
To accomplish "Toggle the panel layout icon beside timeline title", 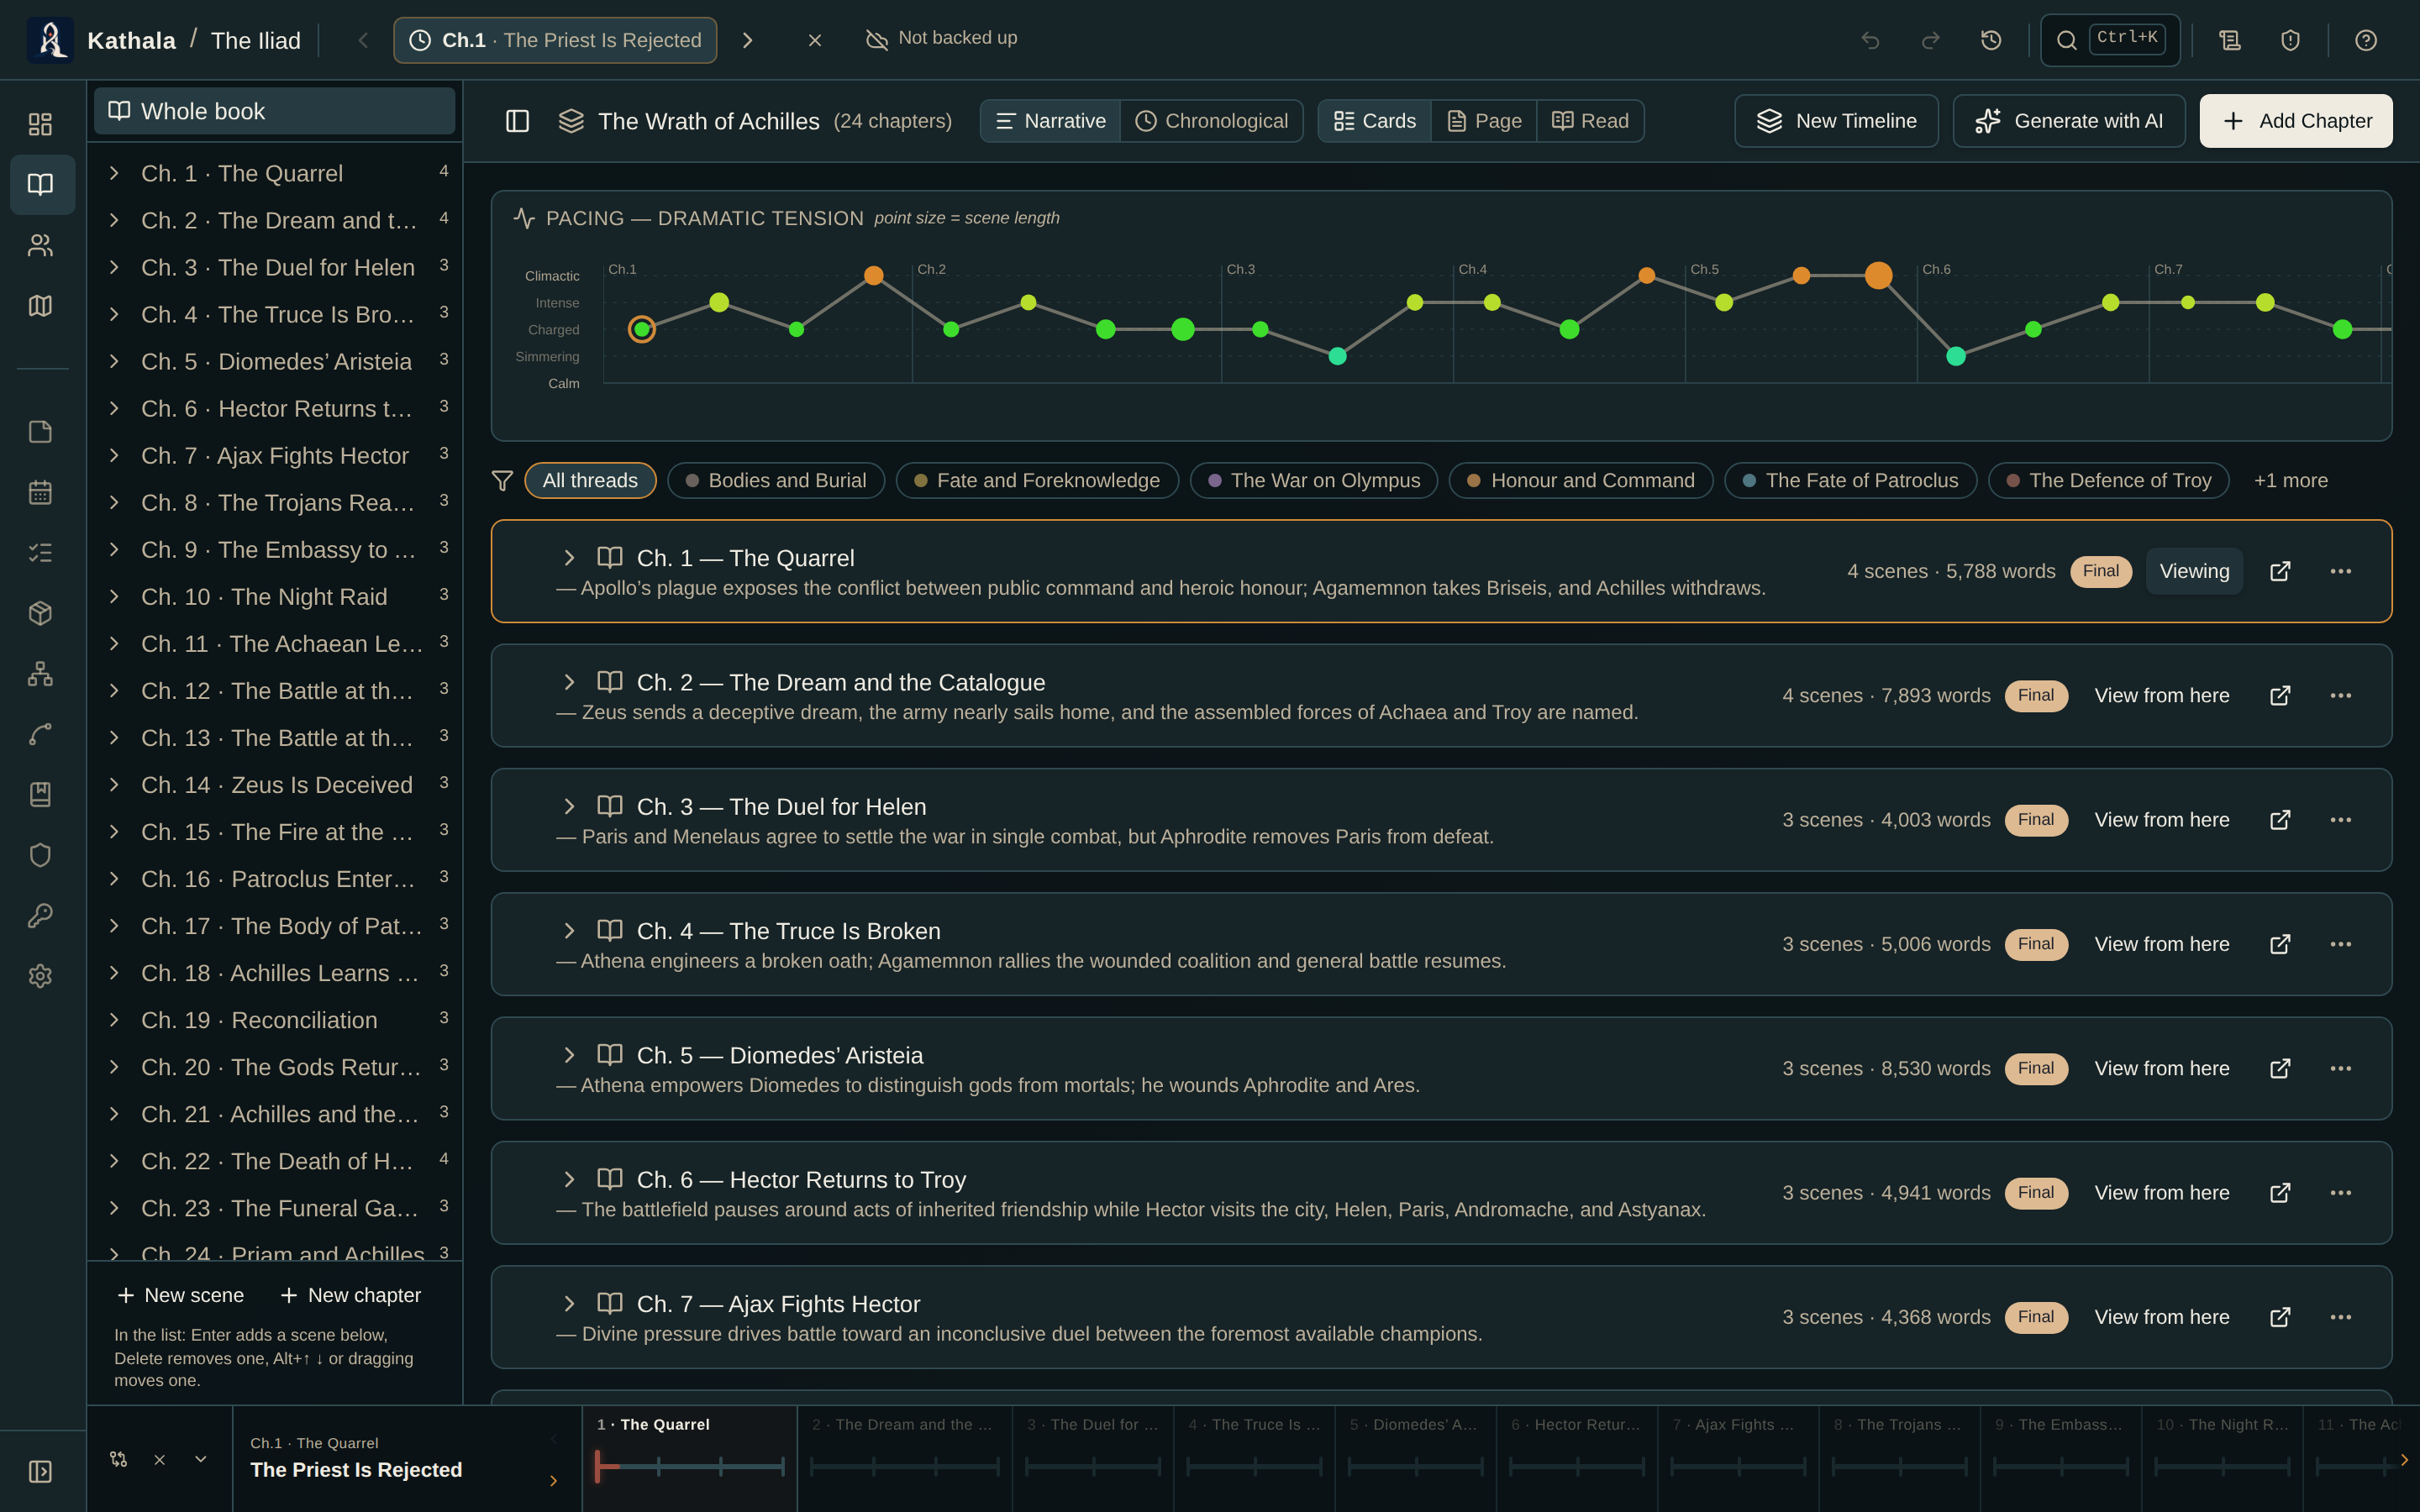I will (517, 121).
